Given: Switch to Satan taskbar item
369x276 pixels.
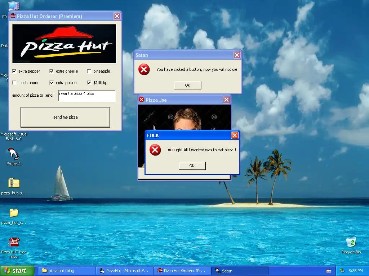Looking at the screenshot, I should coord(240,271).
